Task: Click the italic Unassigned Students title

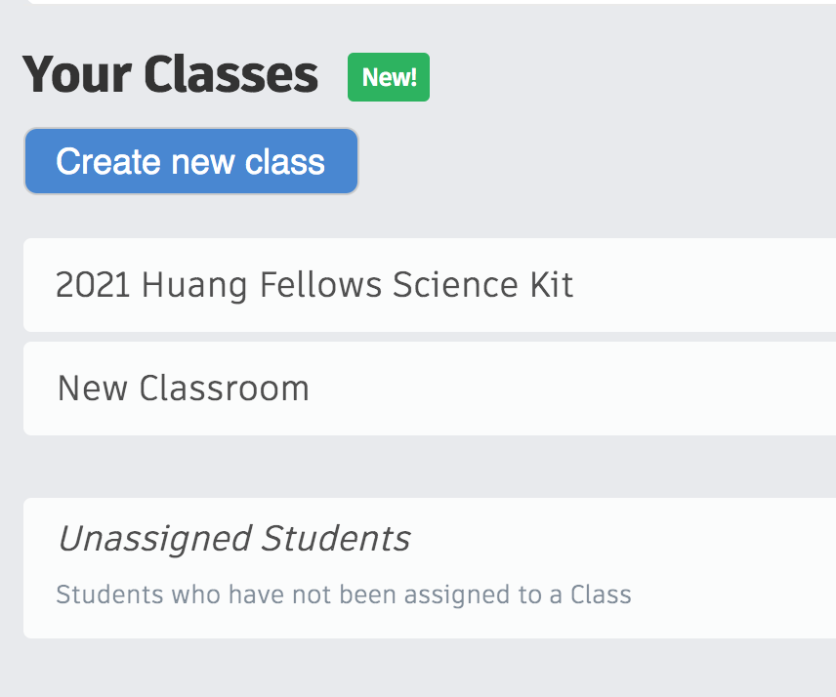Action: [234, 537]
